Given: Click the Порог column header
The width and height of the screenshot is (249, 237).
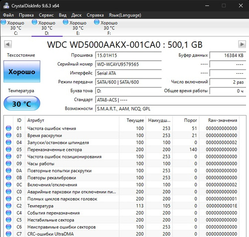Looking at the screenshot, I should click(x=186, y=120).
